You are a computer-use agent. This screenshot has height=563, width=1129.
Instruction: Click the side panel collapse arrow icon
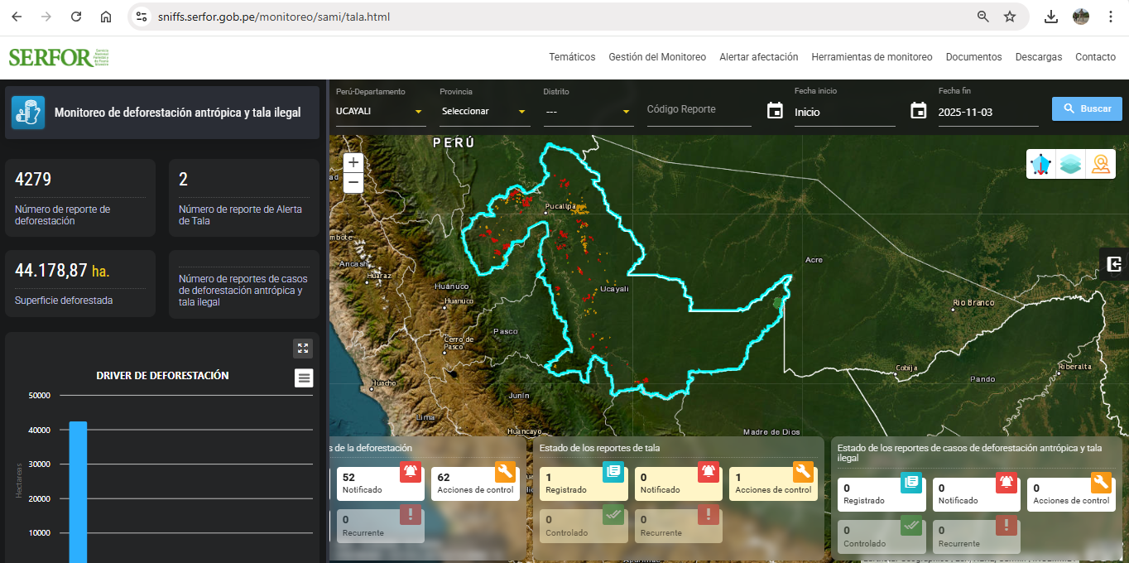(x=1114, y=264)
